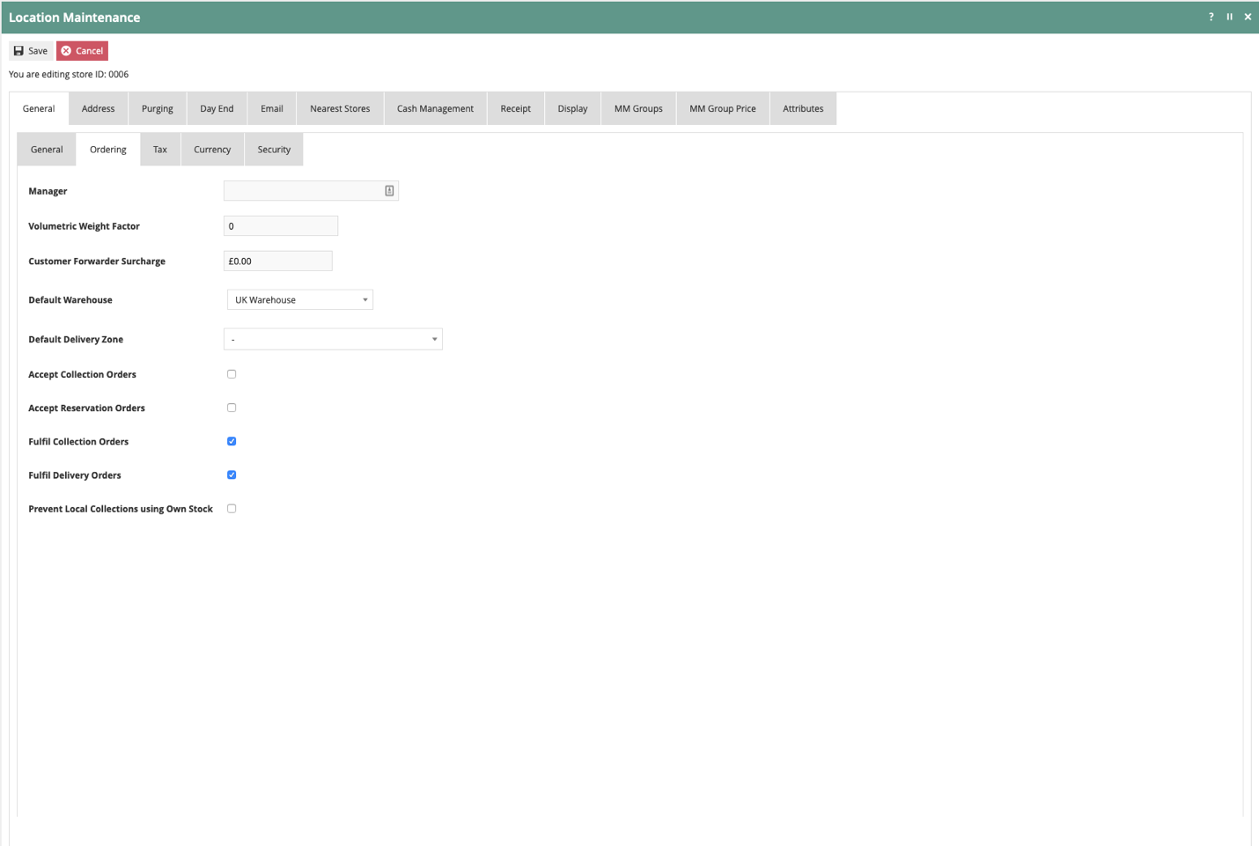Select the top-level General tab
This screenshot has height=846, width=1259.
[x=39, y=108]
